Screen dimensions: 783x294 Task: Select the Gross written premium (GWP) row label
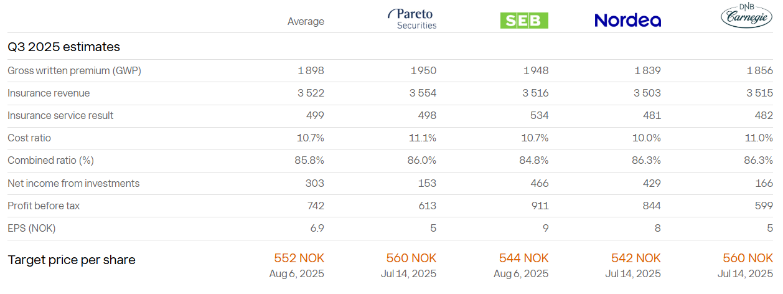pyautogui.click(x=74, y=71)
